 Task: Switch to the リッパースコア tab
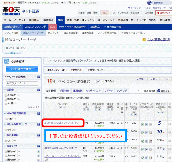click(93, 91)
